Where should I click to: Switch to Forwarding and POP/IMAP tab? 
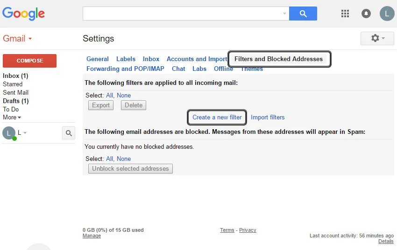point(125,69)
